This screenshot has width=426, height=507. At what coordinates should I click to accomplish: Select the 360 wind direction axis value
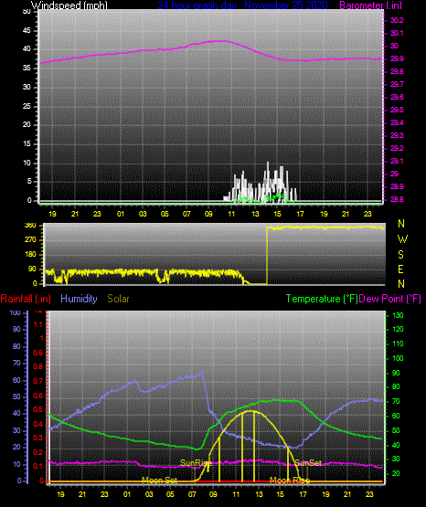point(30,226)
